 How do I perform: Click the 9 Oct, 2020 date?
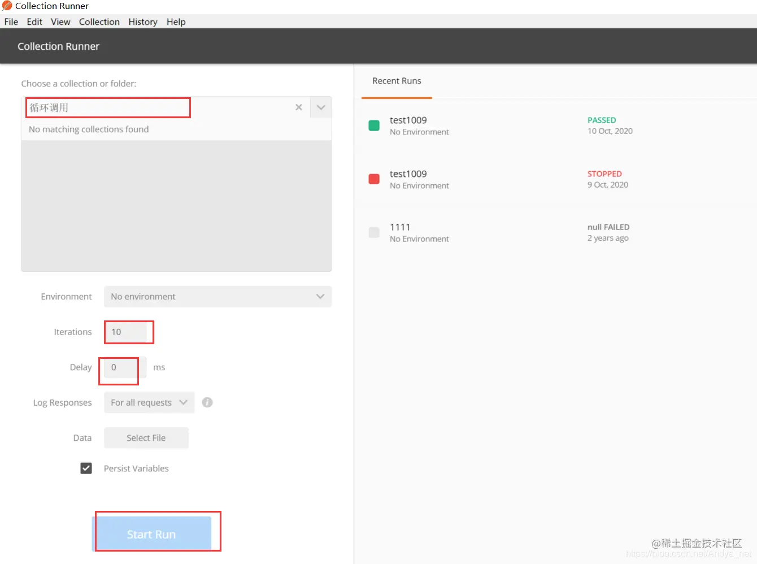click(608, 185)
